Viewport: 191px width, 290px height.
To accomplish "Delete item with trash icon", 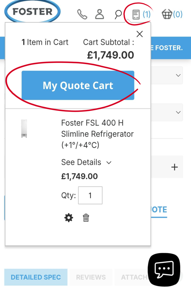I will (x=86, y=218).
